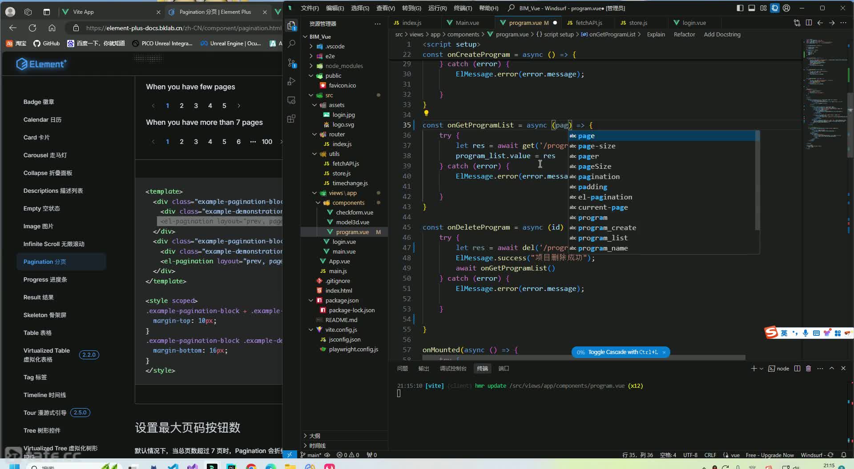Click the remote window icon in status bar
Screen dimensions: 854x469
point(290,455)
